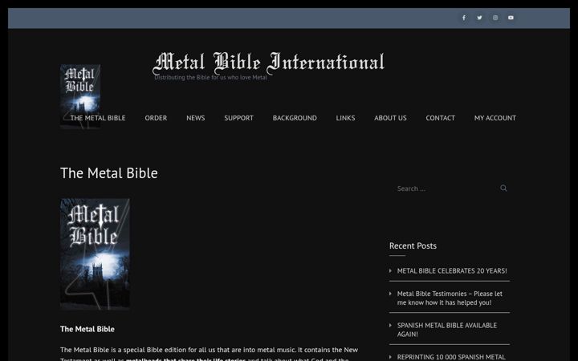This screenshot has height=361, width=578.
Task: Open the SUPPORT menu item
Action: coord(238,118)
